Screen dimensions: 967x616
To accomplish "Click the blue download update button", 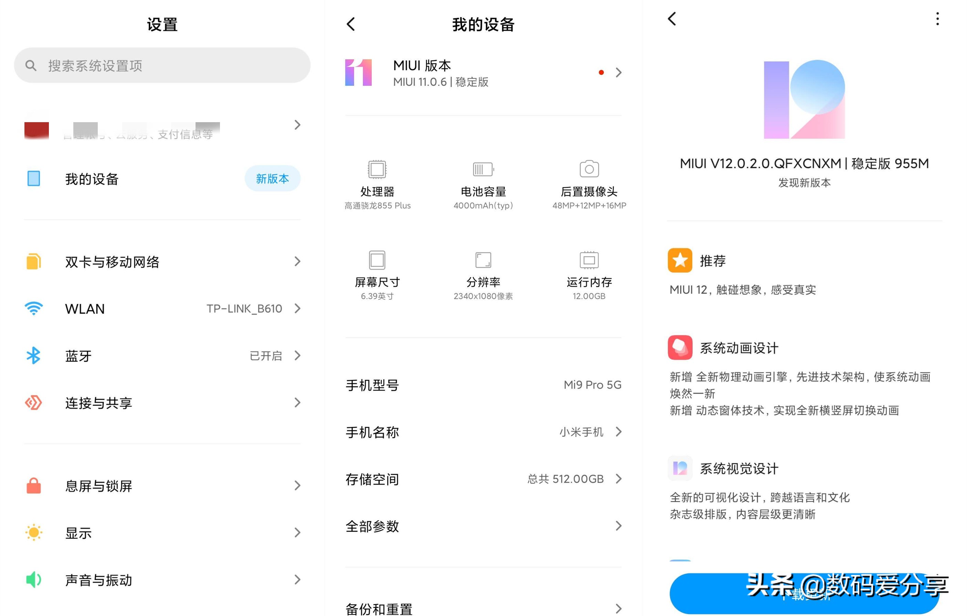I will pos(805,594).
